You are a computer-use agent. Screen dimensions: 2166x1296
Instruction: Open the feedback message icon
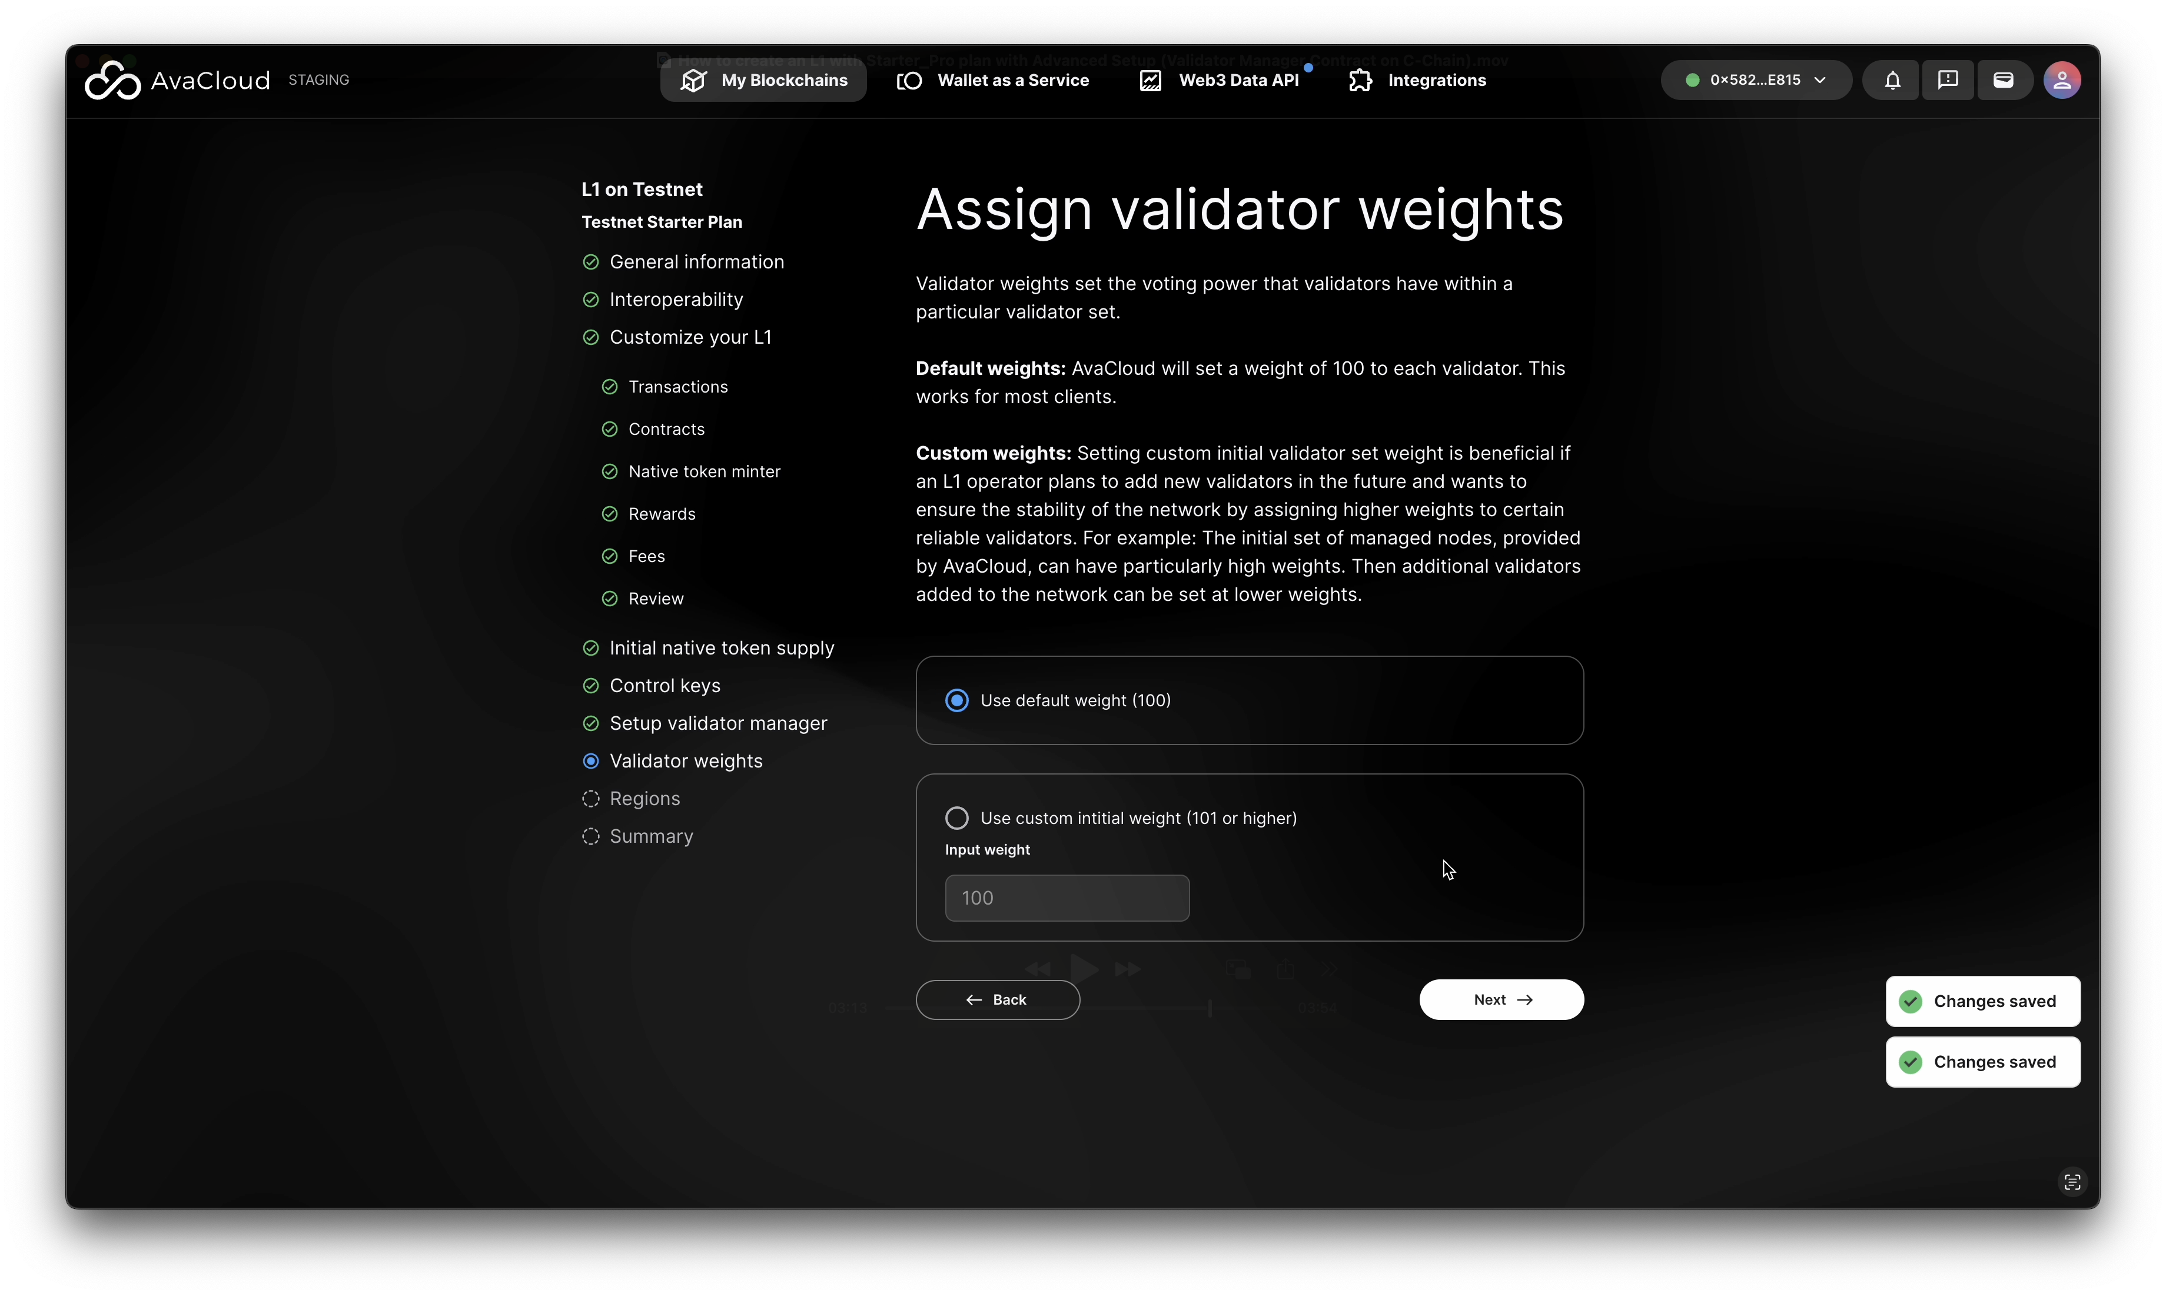1947,81
